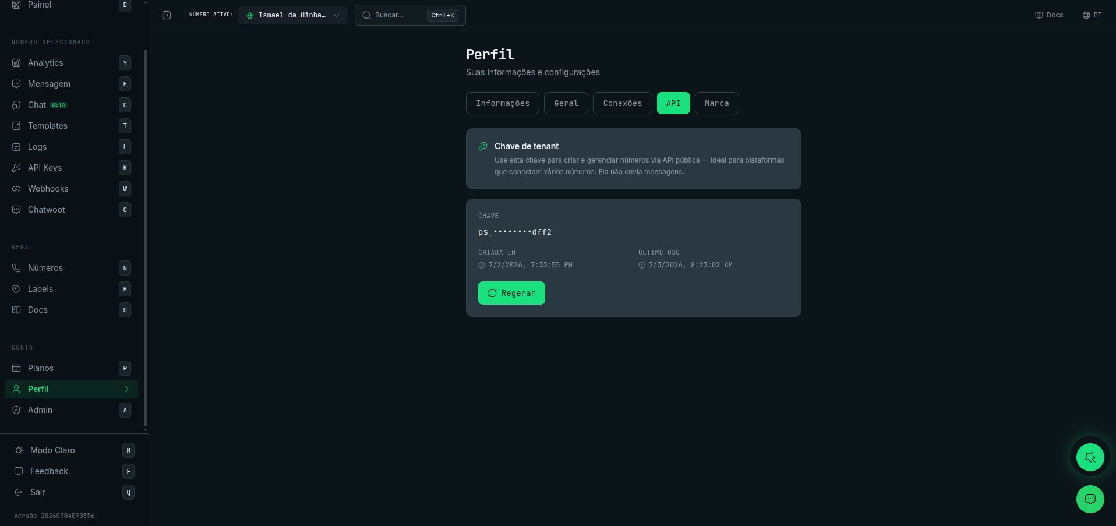Open the Webhooks link icon
The height and width of the screenshot is (526, 1116).
16,189
